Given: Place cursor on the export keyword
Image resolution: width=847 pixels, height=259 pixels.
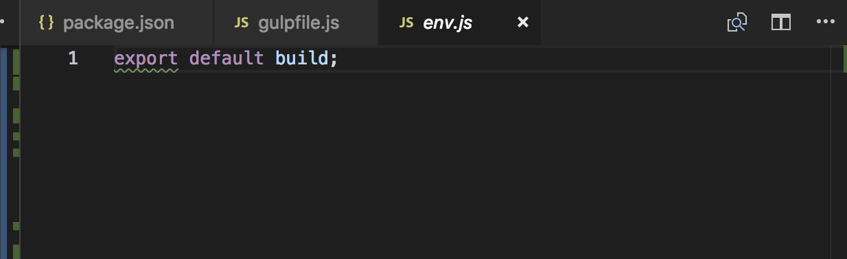Looking at the screenshot, I should coord(146,59).
